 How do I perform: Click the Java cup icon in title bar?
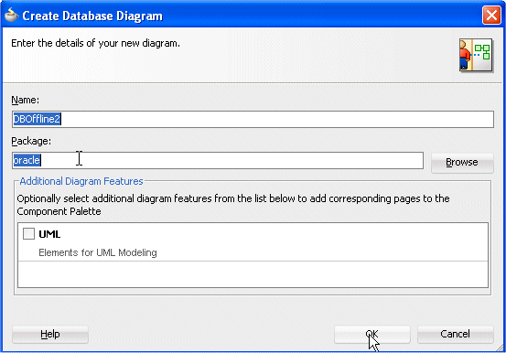click(x=11, y=15)
